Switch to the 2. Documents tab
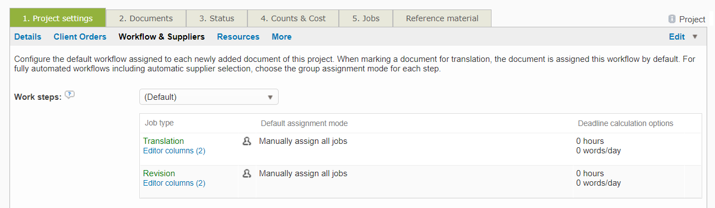Image resolution: width=715 pixels, height=208 pixels. [146, 18]
